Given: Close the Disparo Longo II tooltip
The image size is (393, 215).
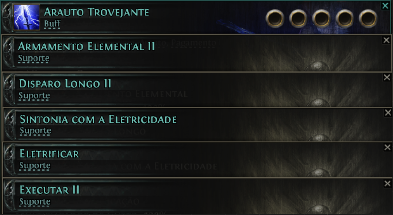Looking at the screenshot, I should pos(387,78).
